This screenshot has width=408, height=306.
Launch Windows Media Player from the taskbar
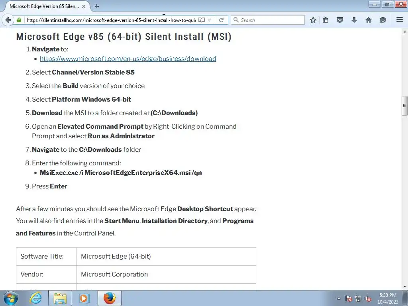[x=84, y=298]
